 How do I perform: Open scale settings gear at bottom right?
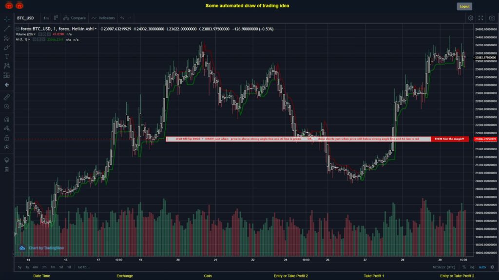[x=492, y=267]
